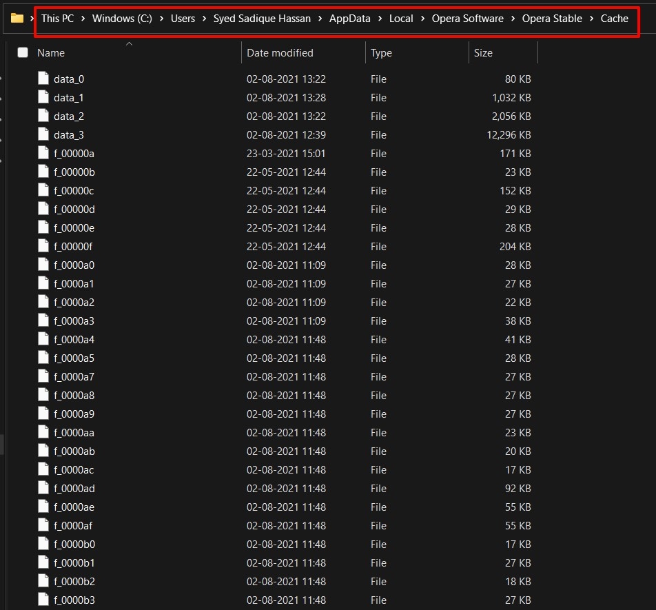Click the f_00000f file icon

[x=43, y=247]
